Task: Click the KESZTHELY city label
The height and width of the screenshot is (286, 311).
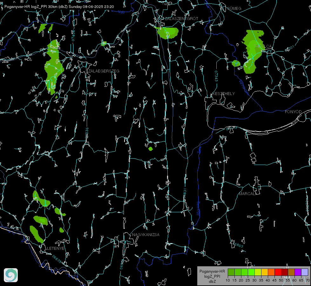Action: (x=224, y=94)
